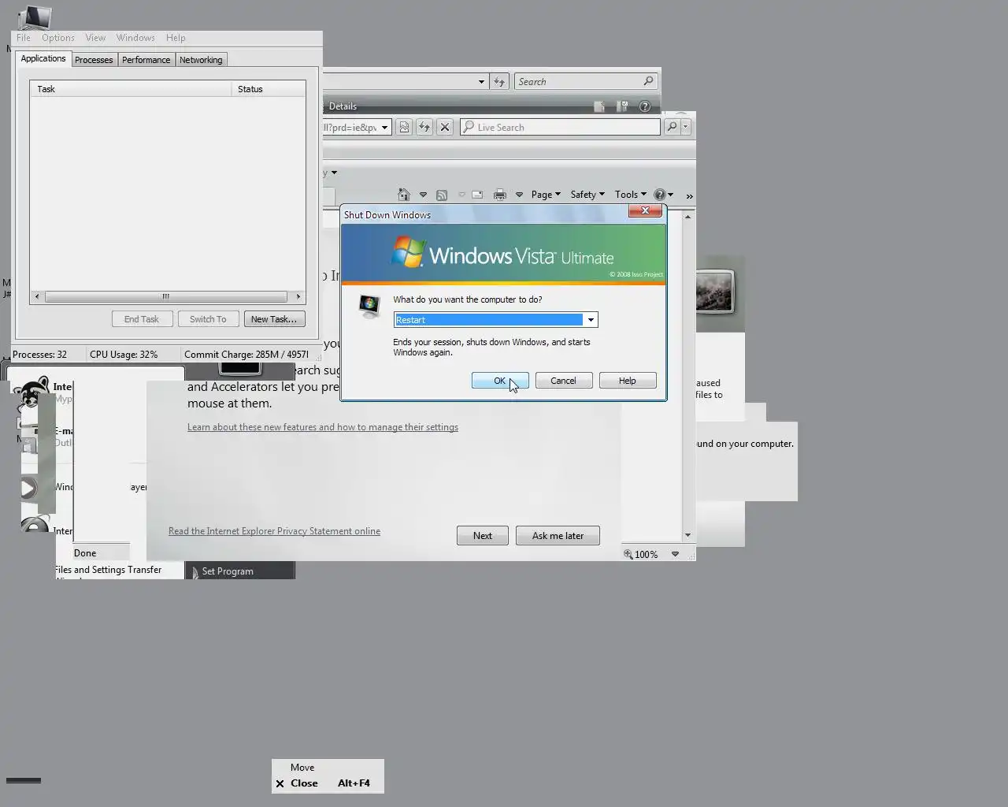Click the IE page scroll-up arrow
The image size is (1008, 807).
688,217
